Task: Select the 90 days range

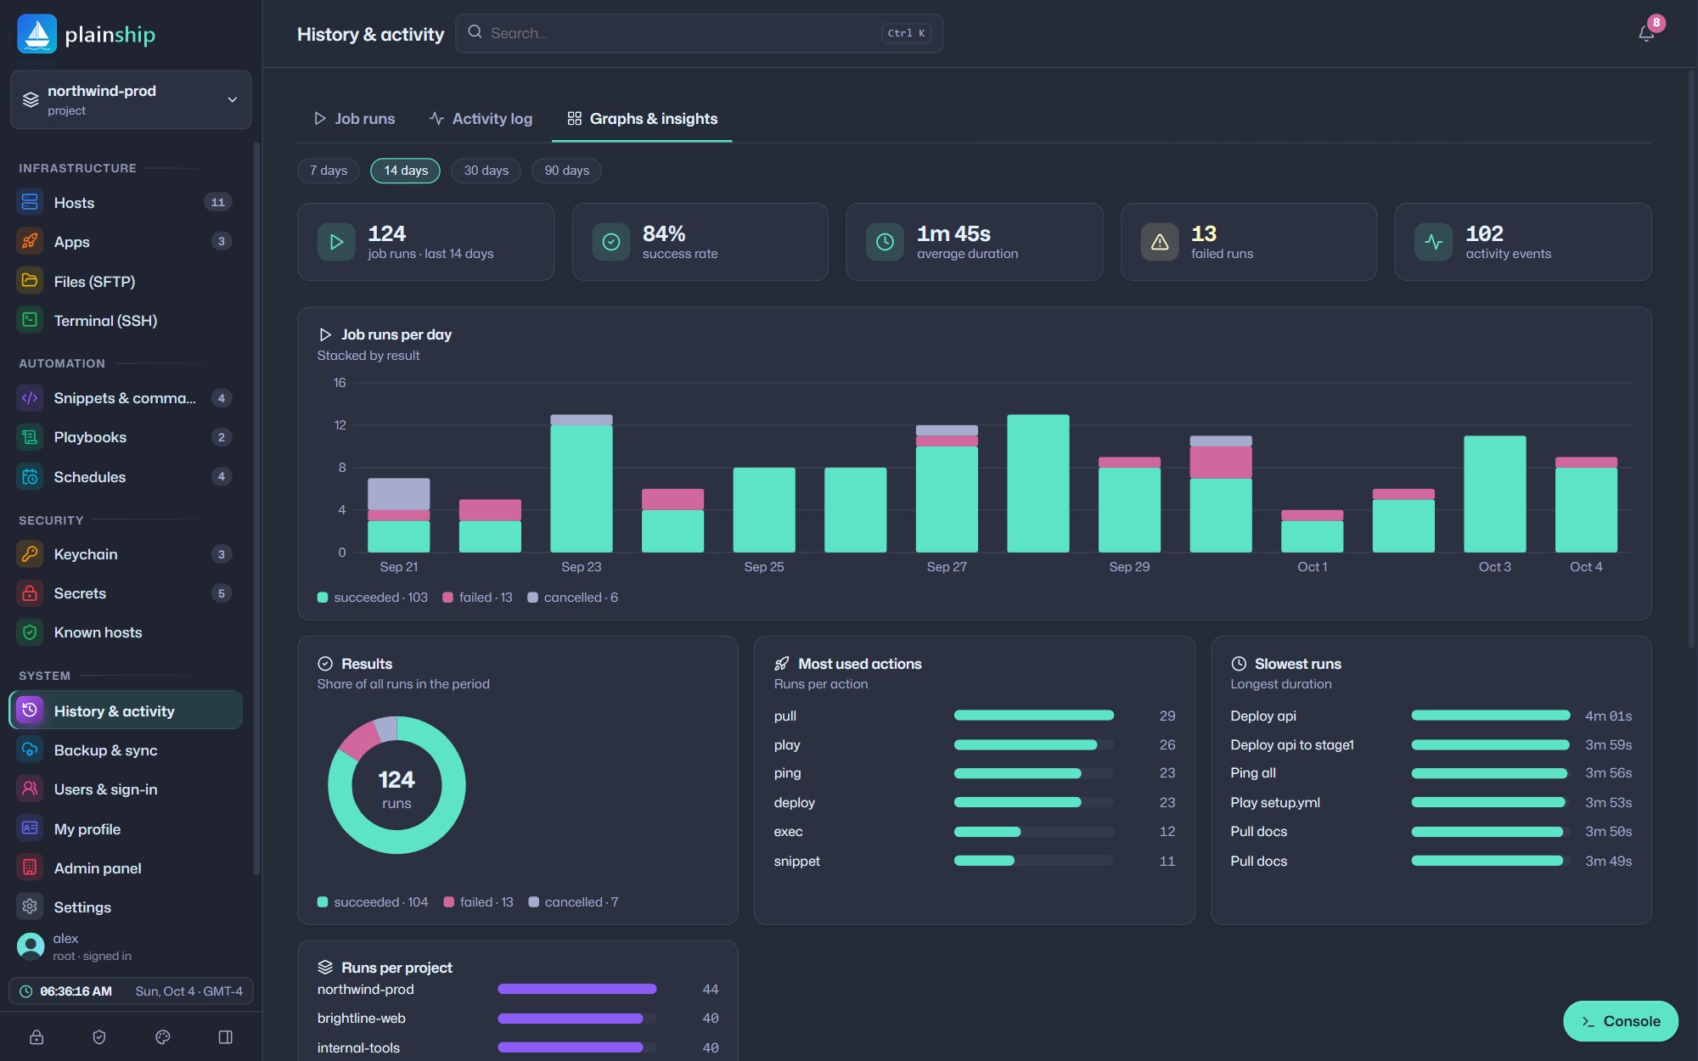Action: pos(567,171)
